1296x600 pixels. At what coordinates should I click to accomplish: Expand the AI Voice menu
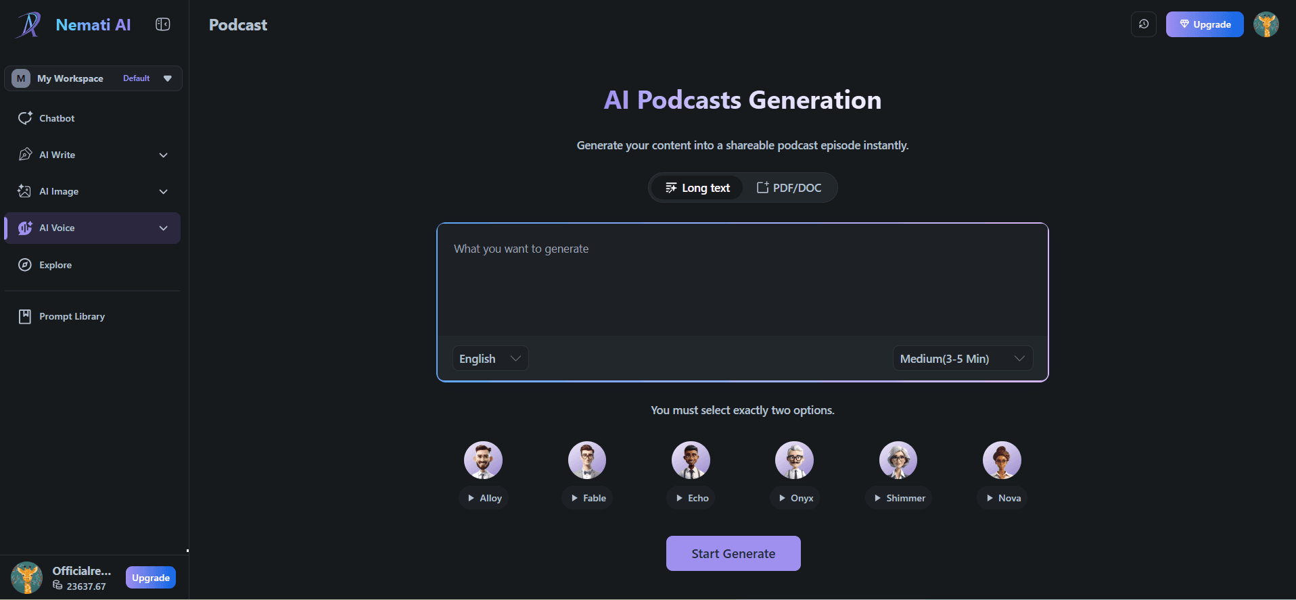[93, 228]
